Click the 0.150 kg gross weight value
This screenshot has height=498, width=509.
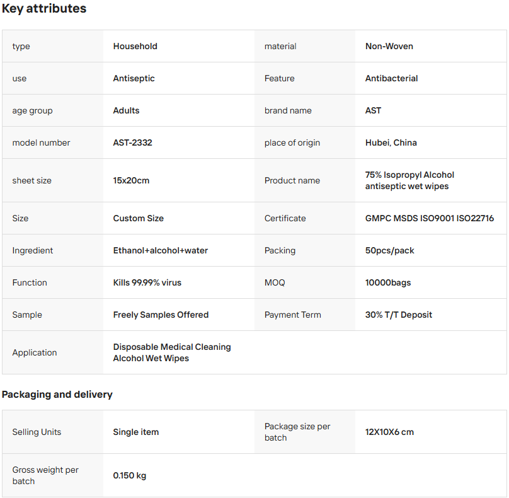129,475
